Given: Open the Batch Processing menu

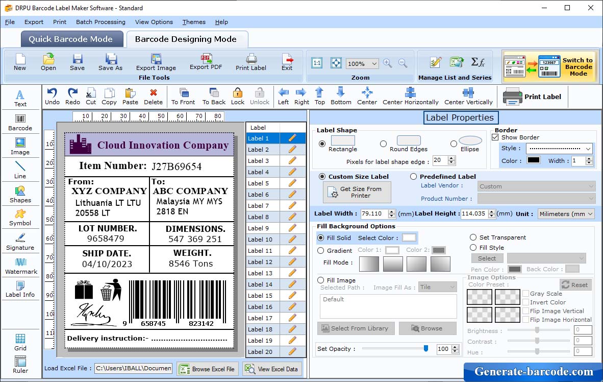Looking at the screenshot, I should pyautogui.click(x=101, y=22).
